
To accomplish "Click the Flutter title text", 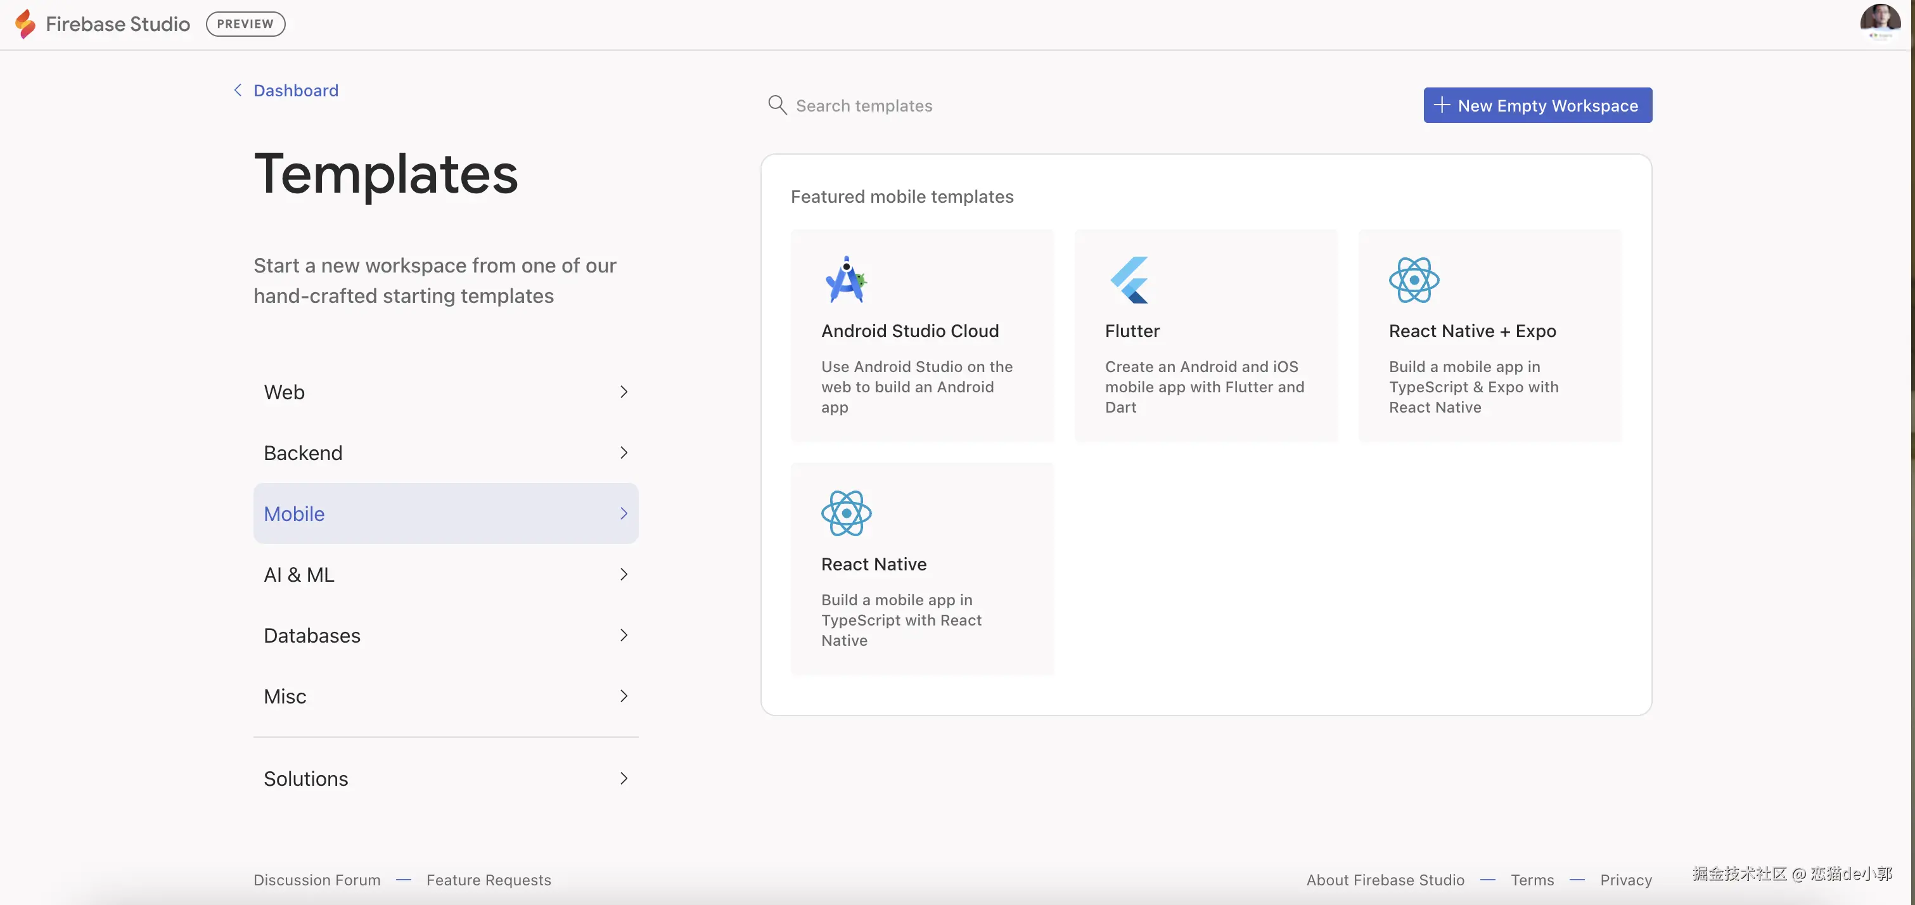I will 1132,331.
